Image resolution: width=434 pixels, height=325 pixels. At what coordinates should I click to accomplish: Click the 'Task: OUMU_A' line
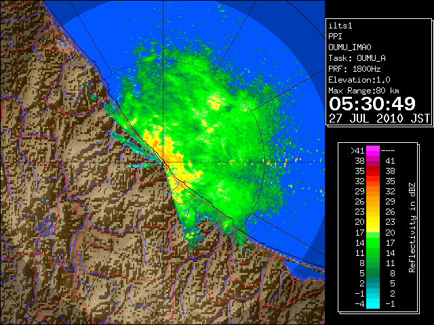[x=357, y=58]
